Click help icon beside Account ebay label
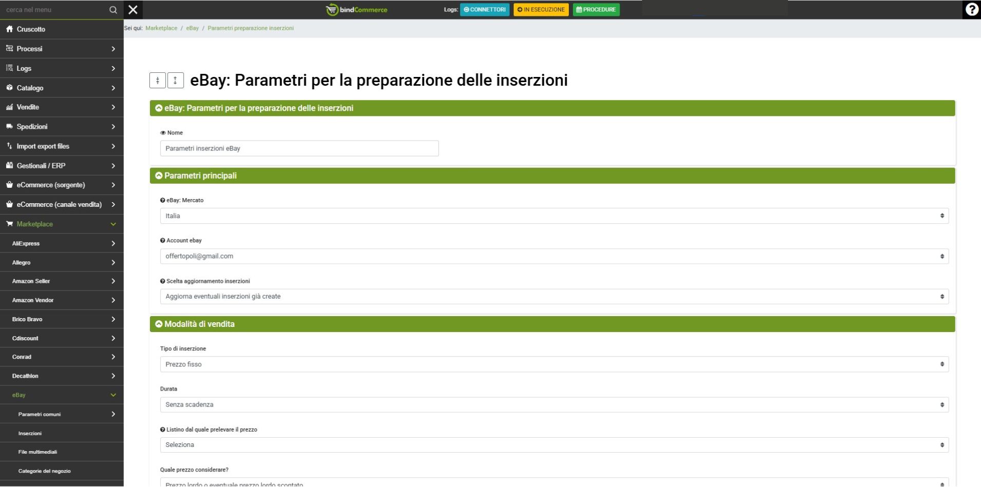The height and width of the screenshot is (487, 981). click(163, 241)
